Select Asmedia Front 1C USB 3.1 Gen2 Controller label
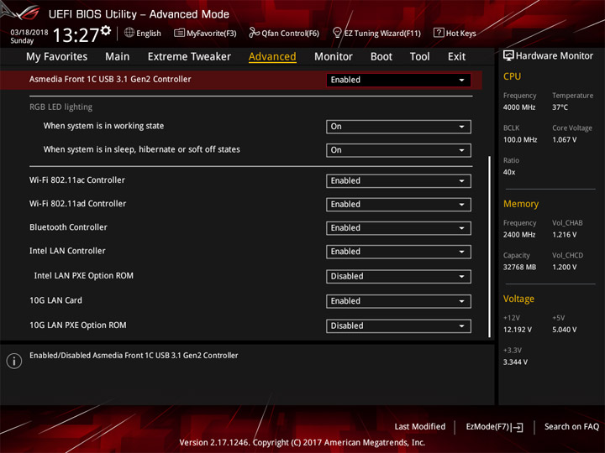This screenshot has height=453, width=605. 110,80
